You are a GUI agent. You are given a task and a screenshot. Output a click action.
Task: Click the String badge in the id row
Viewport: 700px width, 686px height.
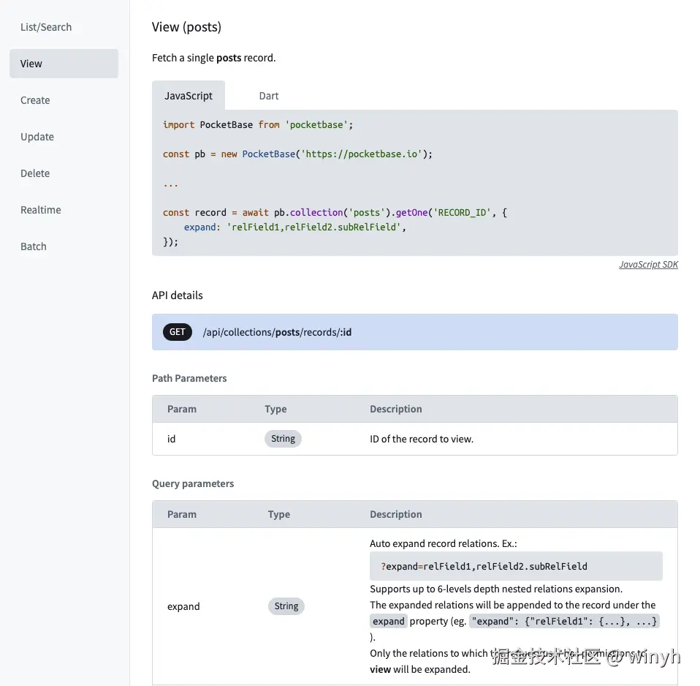(283, 439)
